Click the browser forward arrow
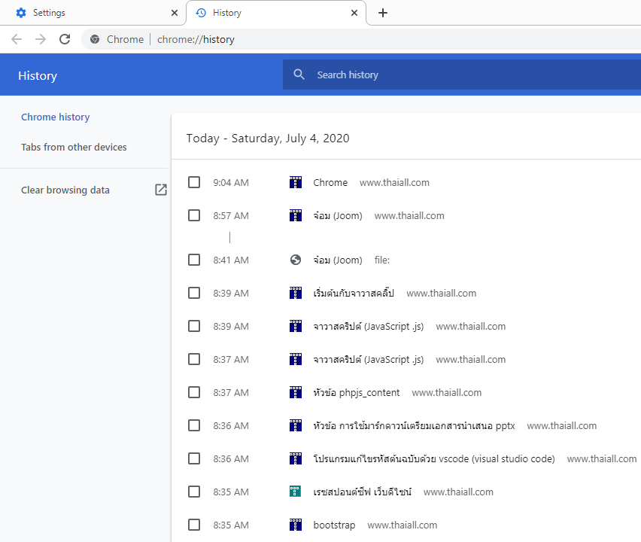This screenshot has width=641, height=542. coord(41,39)
